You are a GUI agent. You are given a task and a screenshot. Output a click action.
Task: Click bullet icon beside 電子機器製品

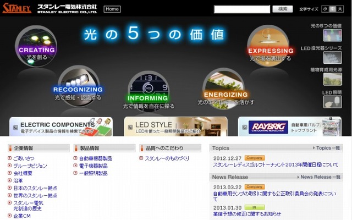pos(75,166)
